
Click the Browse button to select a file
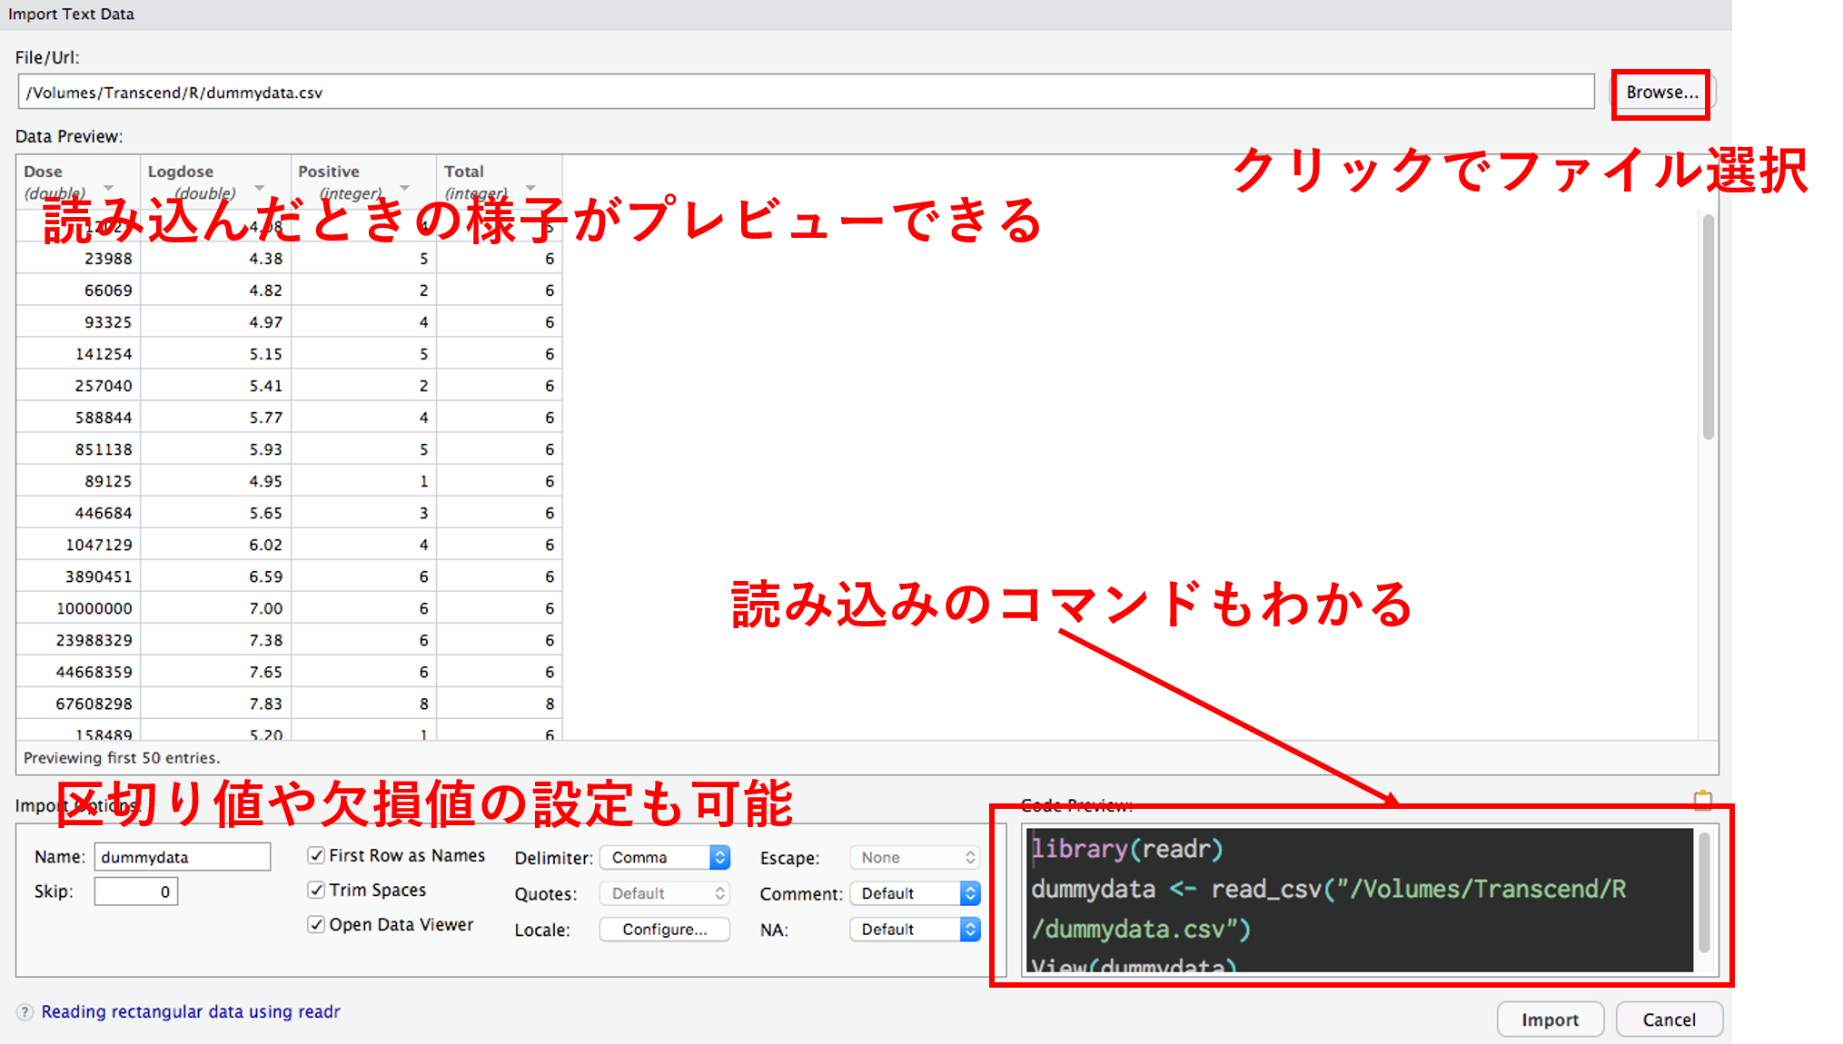(x=1660, y=92)
